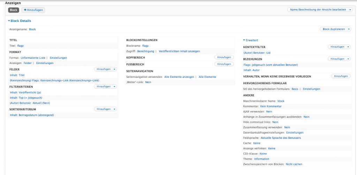The image size is (357, 175).
Task: Select Alle Elemente anzeigen pager link
Action: 179,77
